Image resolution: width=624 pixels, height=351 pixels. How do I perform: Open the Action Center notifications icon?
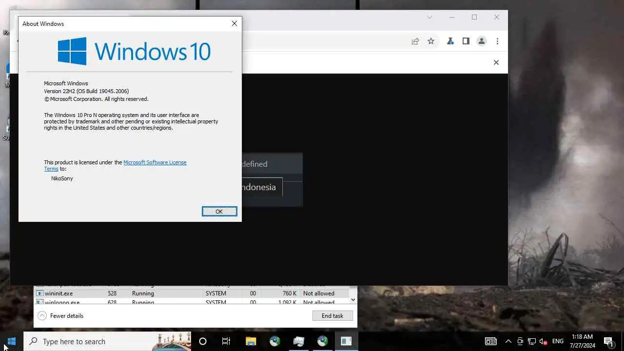click(x=608, y=341)
